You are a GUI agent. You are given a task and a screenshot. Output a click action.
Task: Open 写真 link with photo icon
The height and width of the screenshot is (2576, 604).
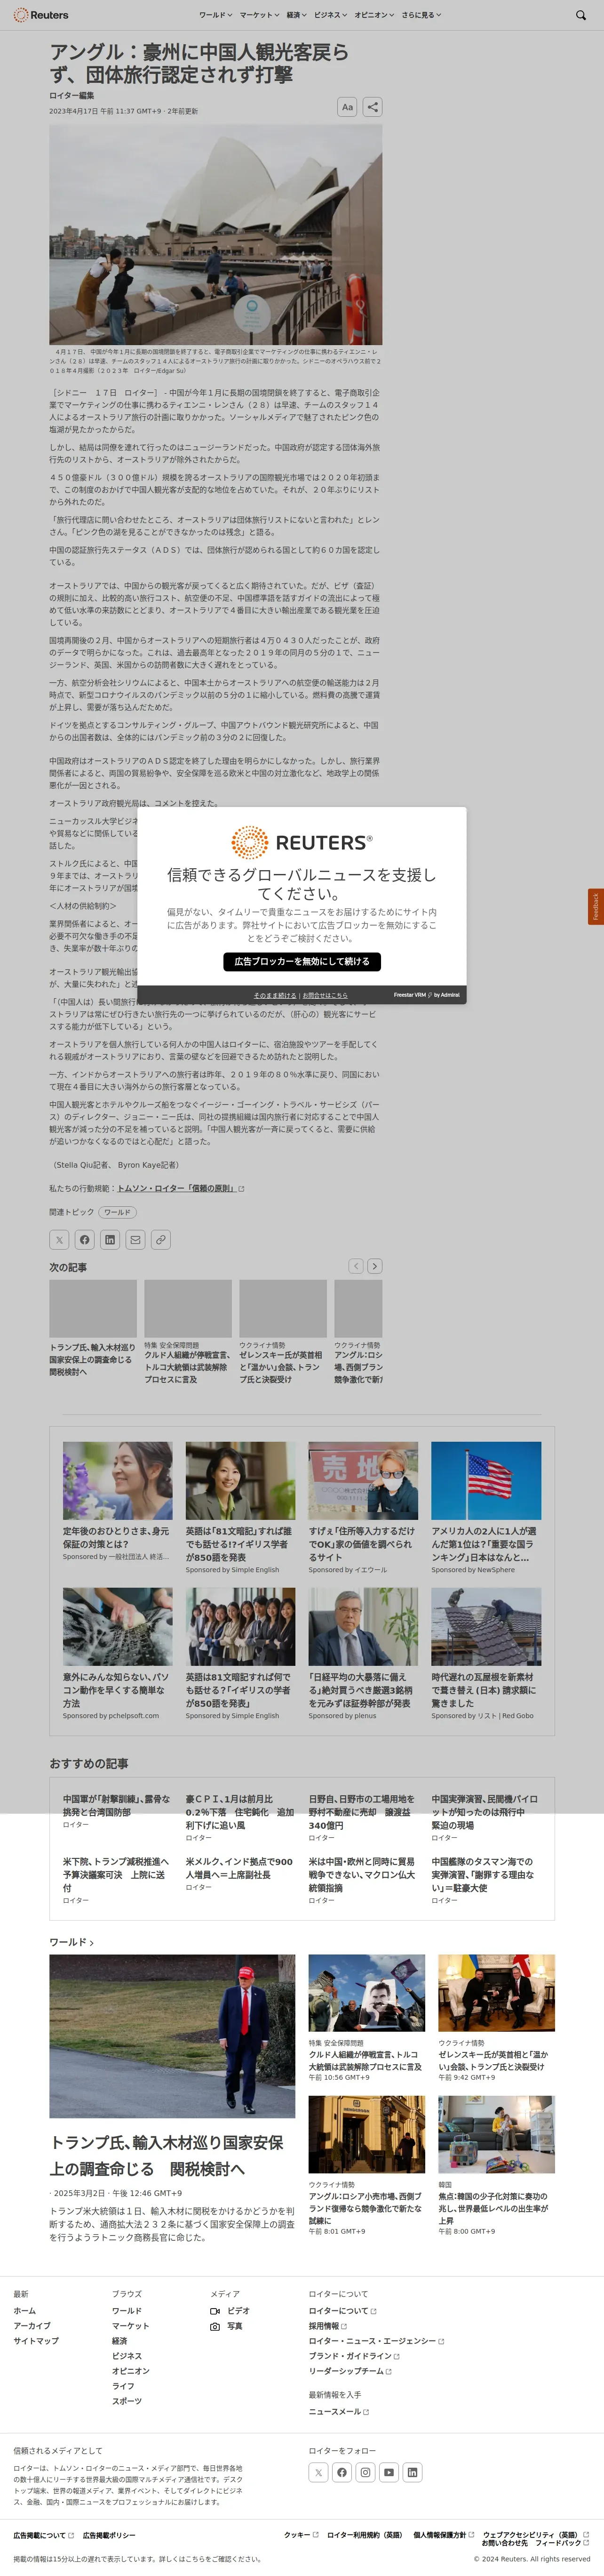(x=226, y=2326)
